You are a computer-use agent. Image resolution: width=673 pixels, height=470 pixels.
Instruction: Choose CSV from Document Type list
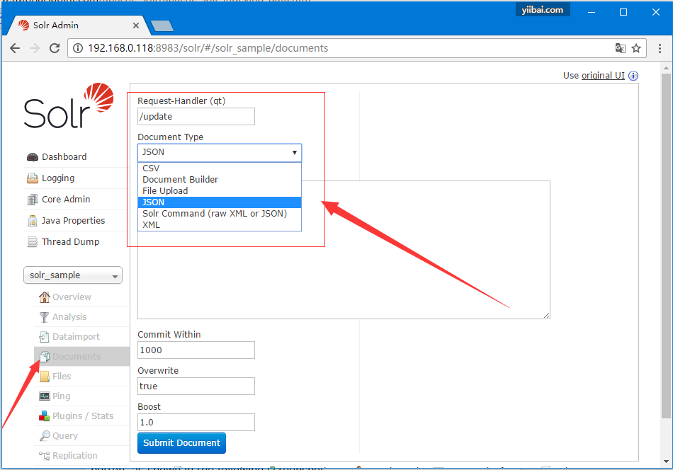point(151,168)
